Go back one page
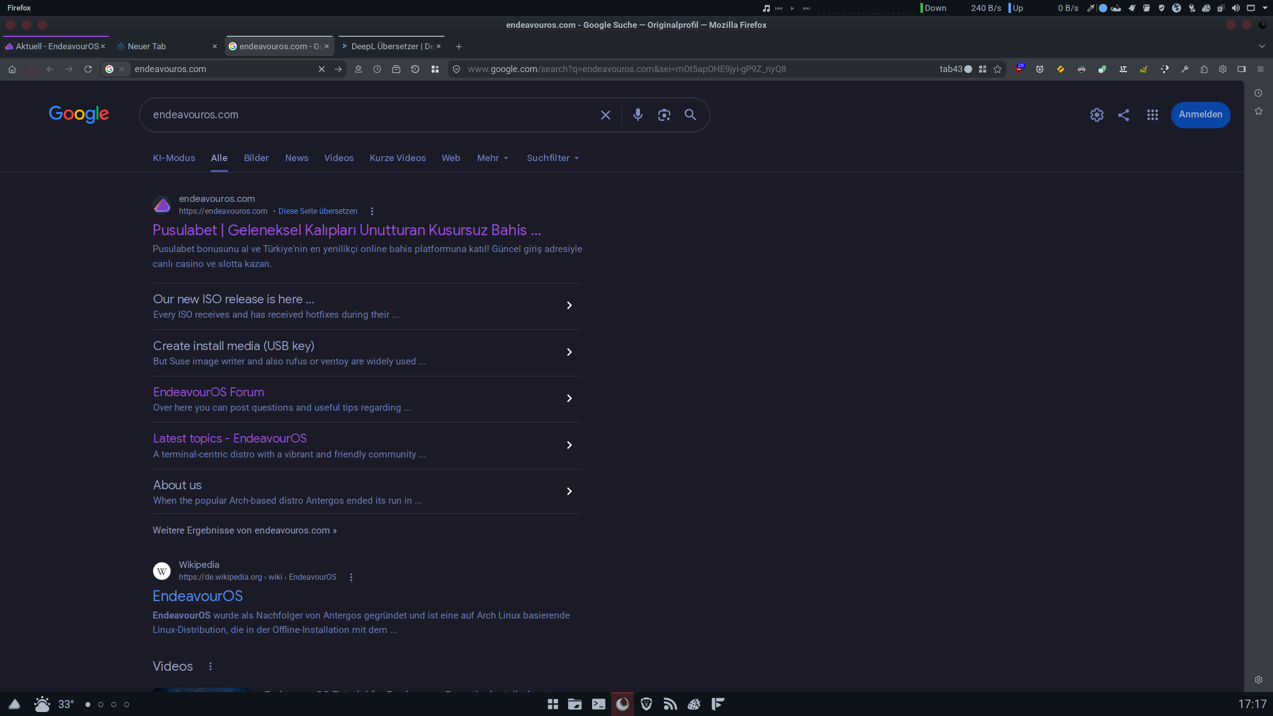This screenshot has height=716, width=1273. (x=50, y=69)
